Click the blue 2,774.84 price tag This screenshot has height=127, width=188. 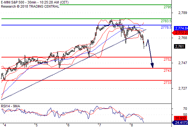pyautogui.click(x=181, y=28)
